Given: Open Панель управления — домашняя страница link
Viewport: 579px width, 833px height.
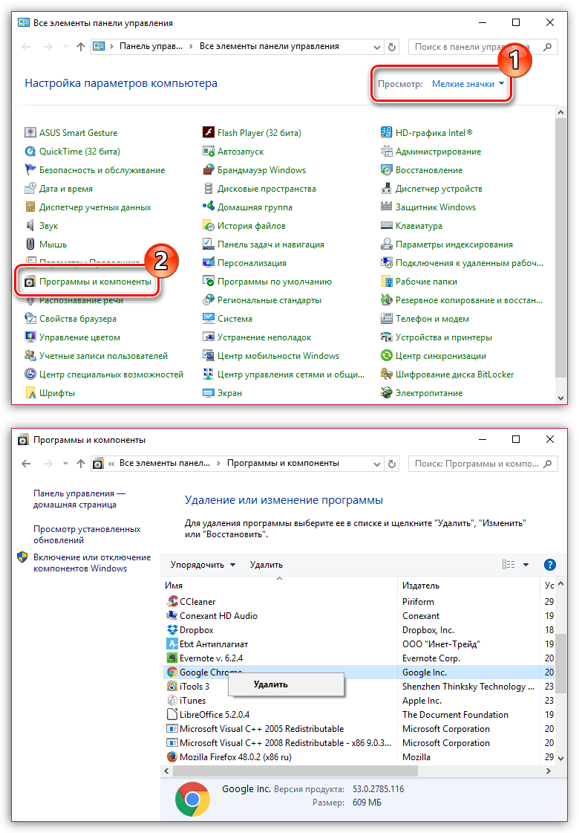Looking at the screenshot, I should pos(79,499).
